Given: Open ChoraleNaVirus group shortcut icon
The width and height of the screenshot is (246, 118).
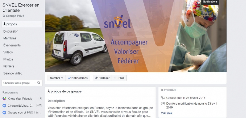Looking at the screenshot, I should pos(4,106).
